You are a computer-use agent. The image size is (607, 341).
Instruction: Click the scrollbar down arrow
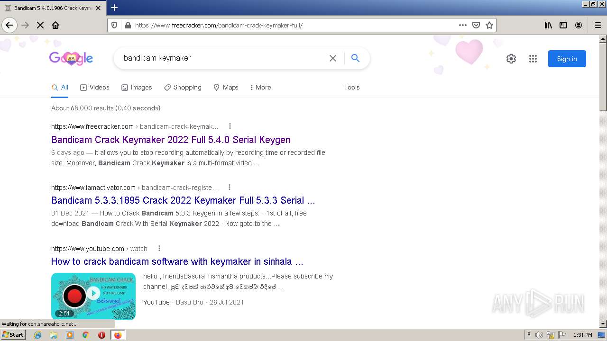click(603, 324)
